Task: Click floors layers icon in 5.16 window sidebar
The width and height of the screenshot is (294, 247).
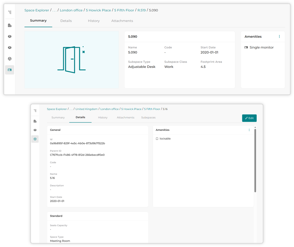Action: (35, 130)
